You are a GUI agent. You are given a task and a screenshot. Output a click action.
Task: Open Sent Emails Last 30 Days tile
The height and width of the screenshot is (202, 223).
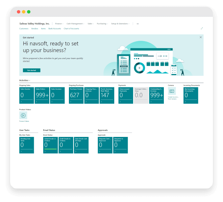click(x=81, y=145)
